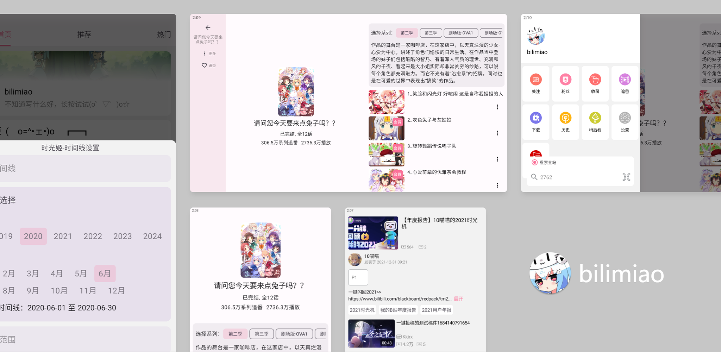Expand the description with the 展开 link
Screen dimensions: 721x352
click(458, 299)
